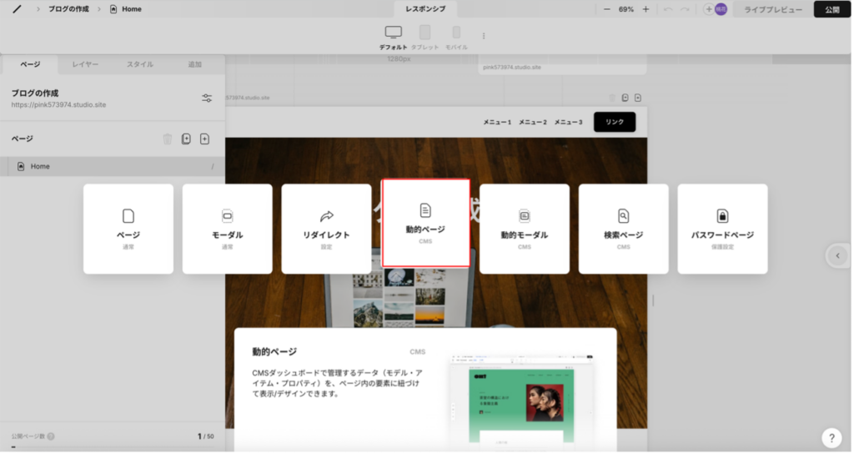Expand the collapsed right side panel
Image resolution: width=854 pixels, height=454 pixels.
[836, 255]
